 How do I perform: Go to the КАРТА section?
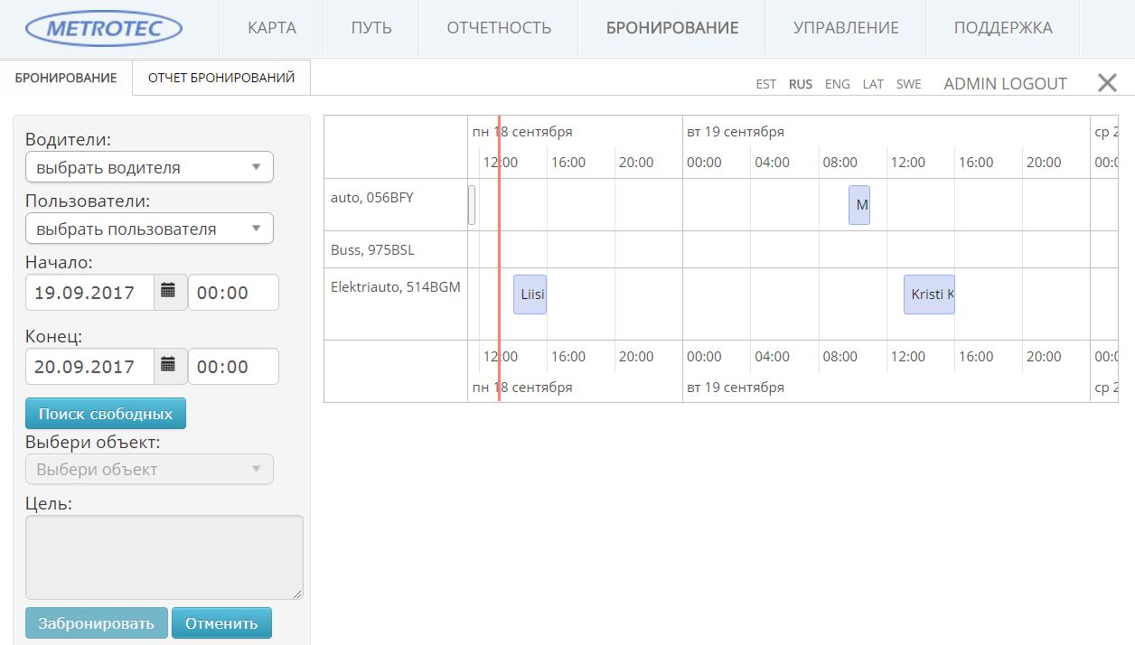point(272,28)
